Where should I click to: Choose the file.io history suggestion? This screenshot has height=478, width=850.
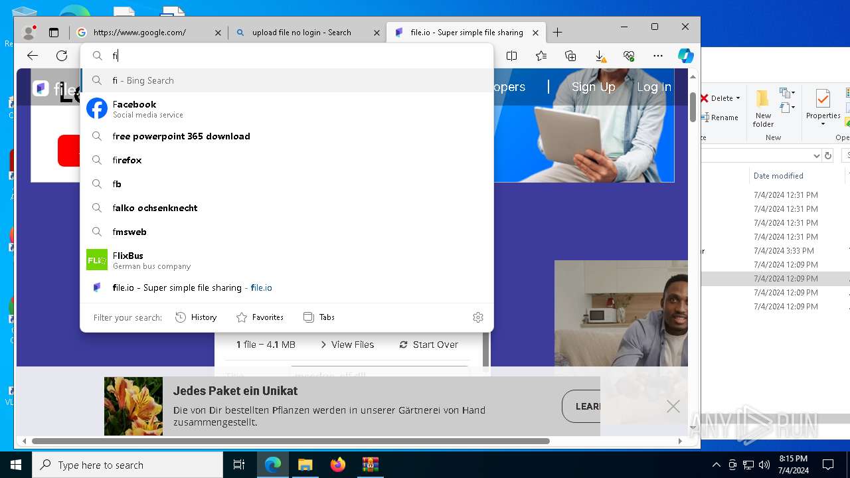pyautogui.click(x=287, y=287)
